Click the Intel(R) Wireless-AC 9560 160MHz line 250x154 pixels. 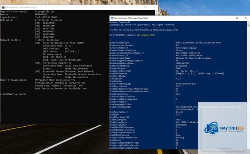click(60, 43)
